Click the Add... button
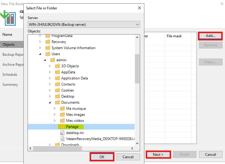The image size is (225, 164). [x=210, y=36]
